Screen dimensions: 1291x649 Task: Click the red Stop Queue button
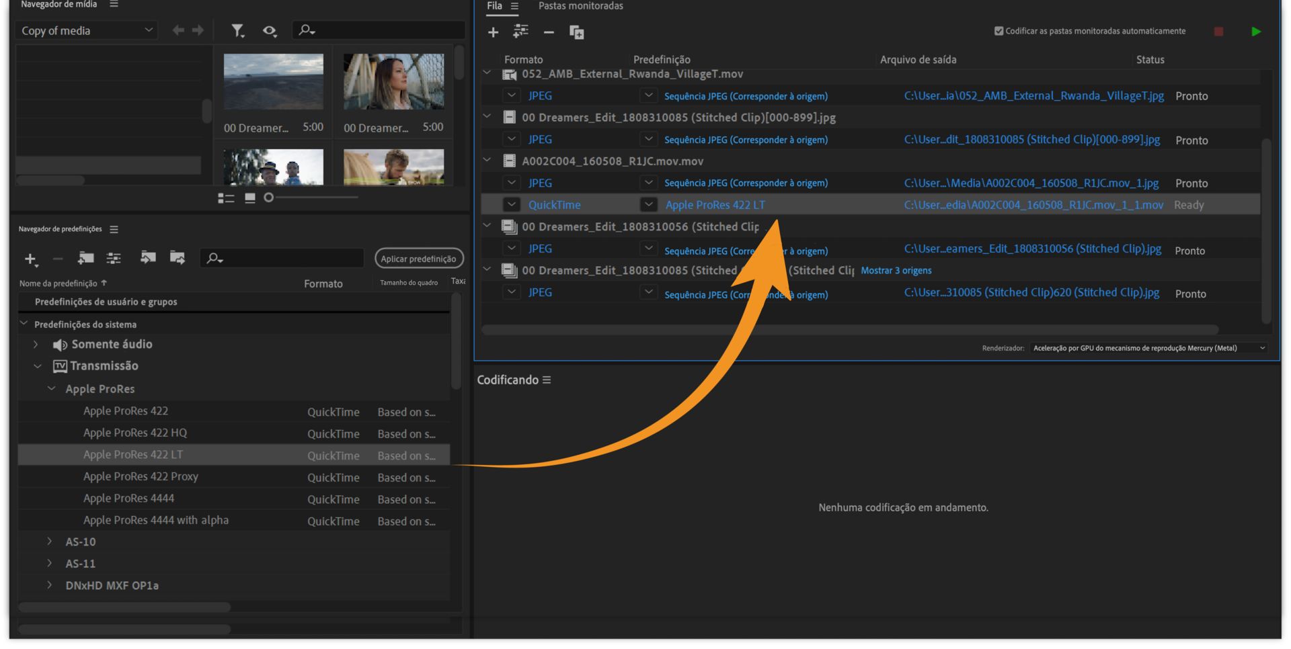(1218, 32)
